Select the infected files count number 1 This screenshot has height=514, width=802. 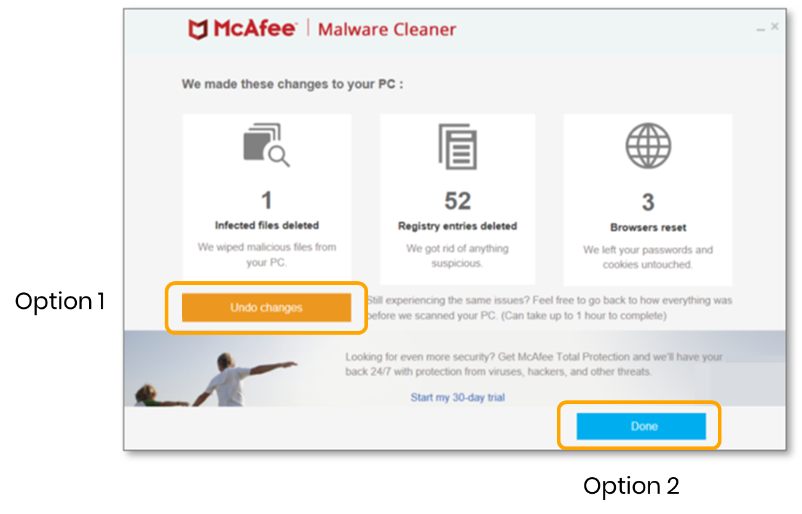click(x=266, y=200)
